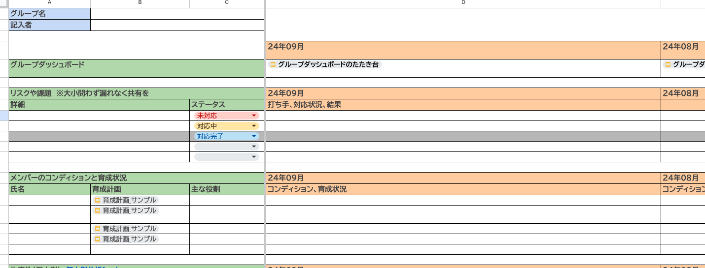Select the 24年08月 cell in the top header row

683,50
